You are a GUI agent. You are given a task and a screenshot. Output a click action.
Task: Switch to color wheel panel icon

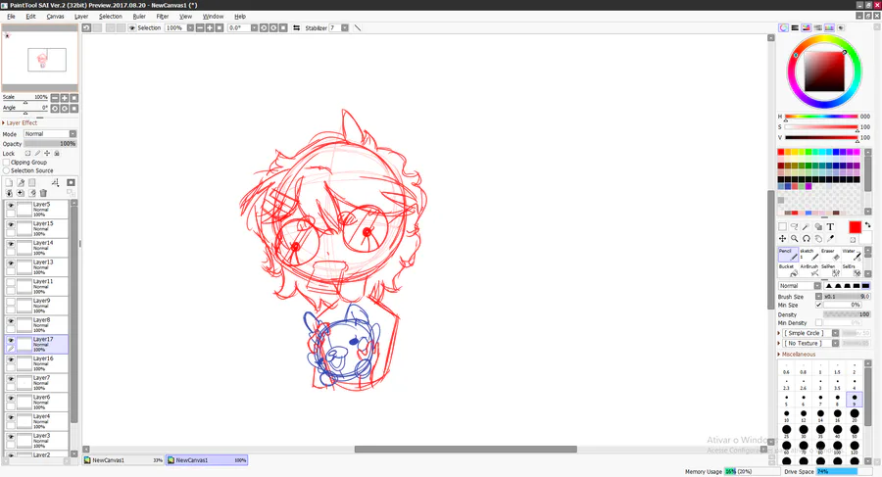[784, 27]
